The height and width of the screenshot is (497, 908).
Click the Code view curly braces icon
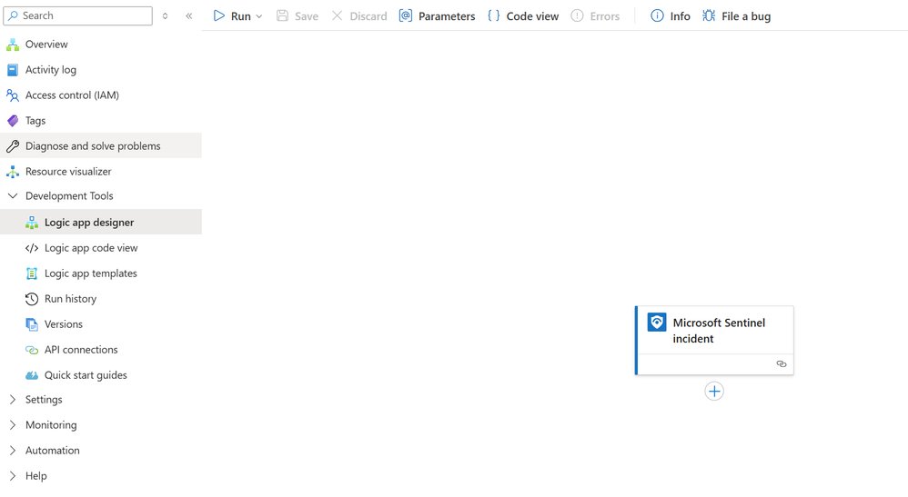(493, 15)
